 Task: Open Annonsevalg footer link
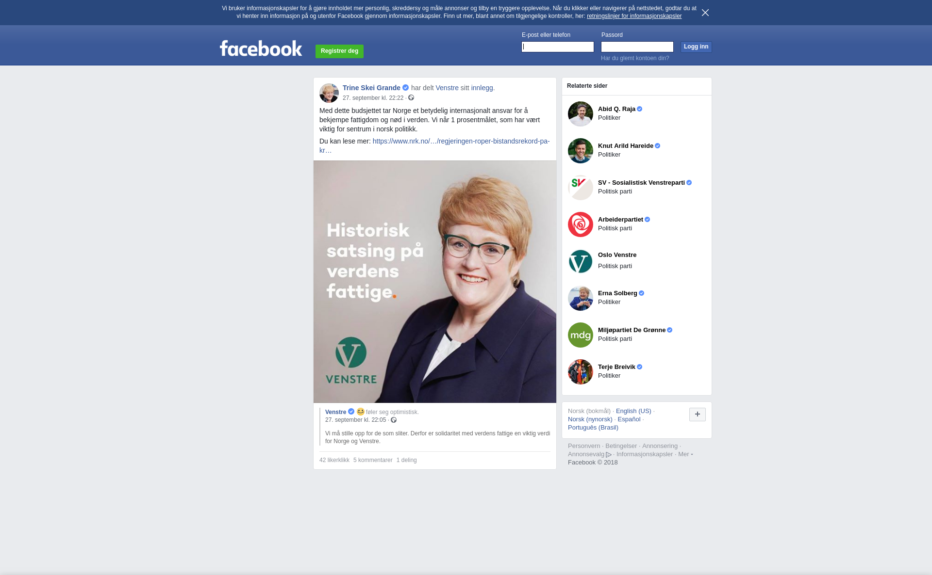click(589, 454)
